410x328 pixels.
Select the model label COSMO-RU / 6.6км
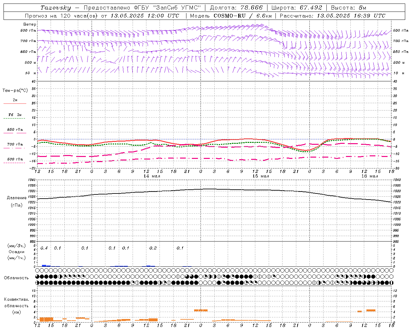tap(242, 16)
